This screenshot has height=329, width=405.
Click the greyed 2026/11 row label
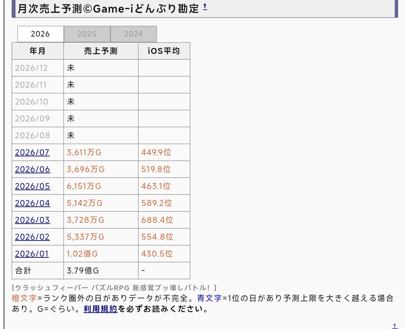31,85
